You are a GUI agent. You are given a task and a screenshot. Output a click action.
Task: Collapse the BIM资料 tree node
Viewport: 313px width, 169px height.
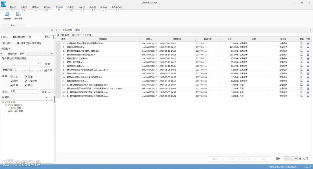click(6, 105)
